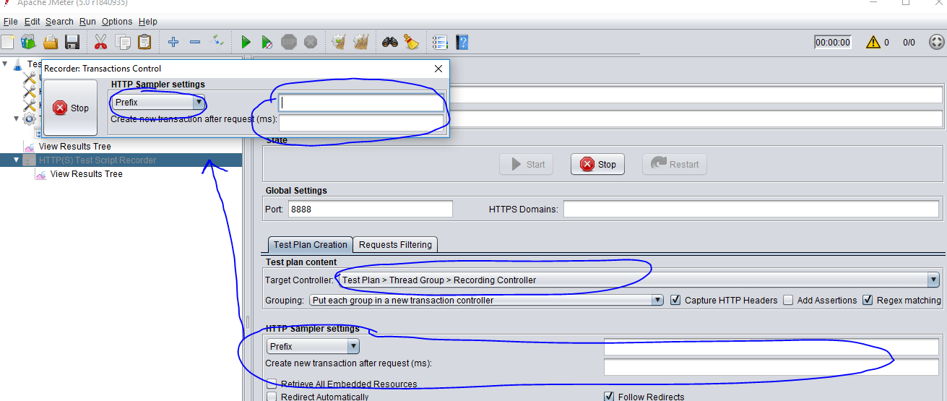Start the test with green play icon
Screen dimensions: 947x401
pyautogui.click(x=246, y=42)
